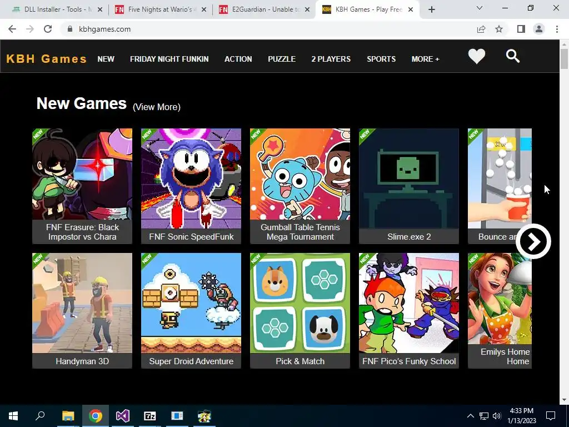
Task: Open the FNF Sonic SpeedFunk game
Action: pos(191,186)
